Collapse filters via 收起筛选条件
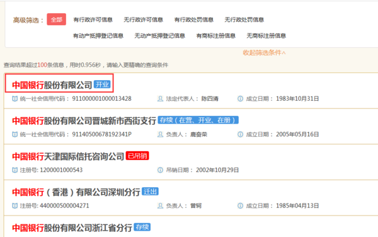The height and width of the screenshot is (237, 378). [264, 52]
